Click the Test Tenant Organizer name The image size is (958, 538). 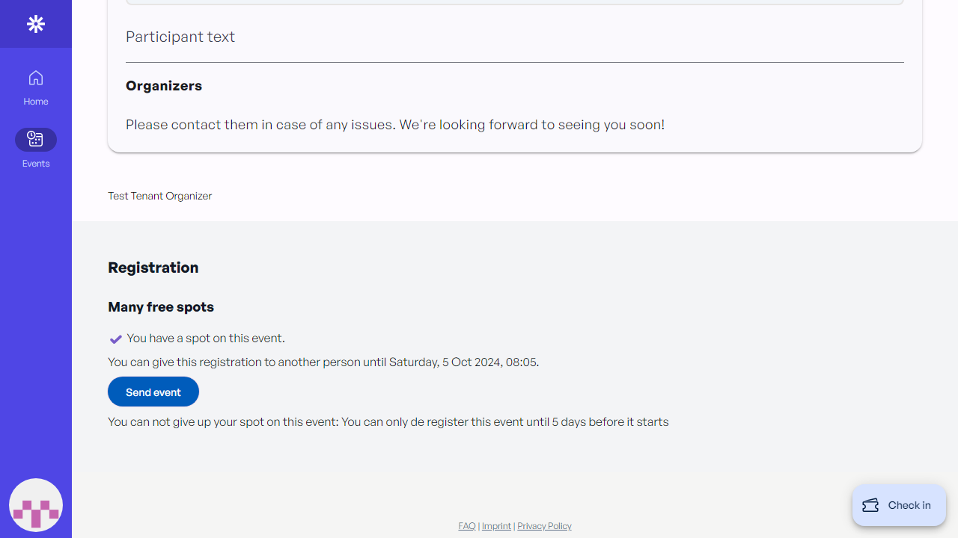159,196
